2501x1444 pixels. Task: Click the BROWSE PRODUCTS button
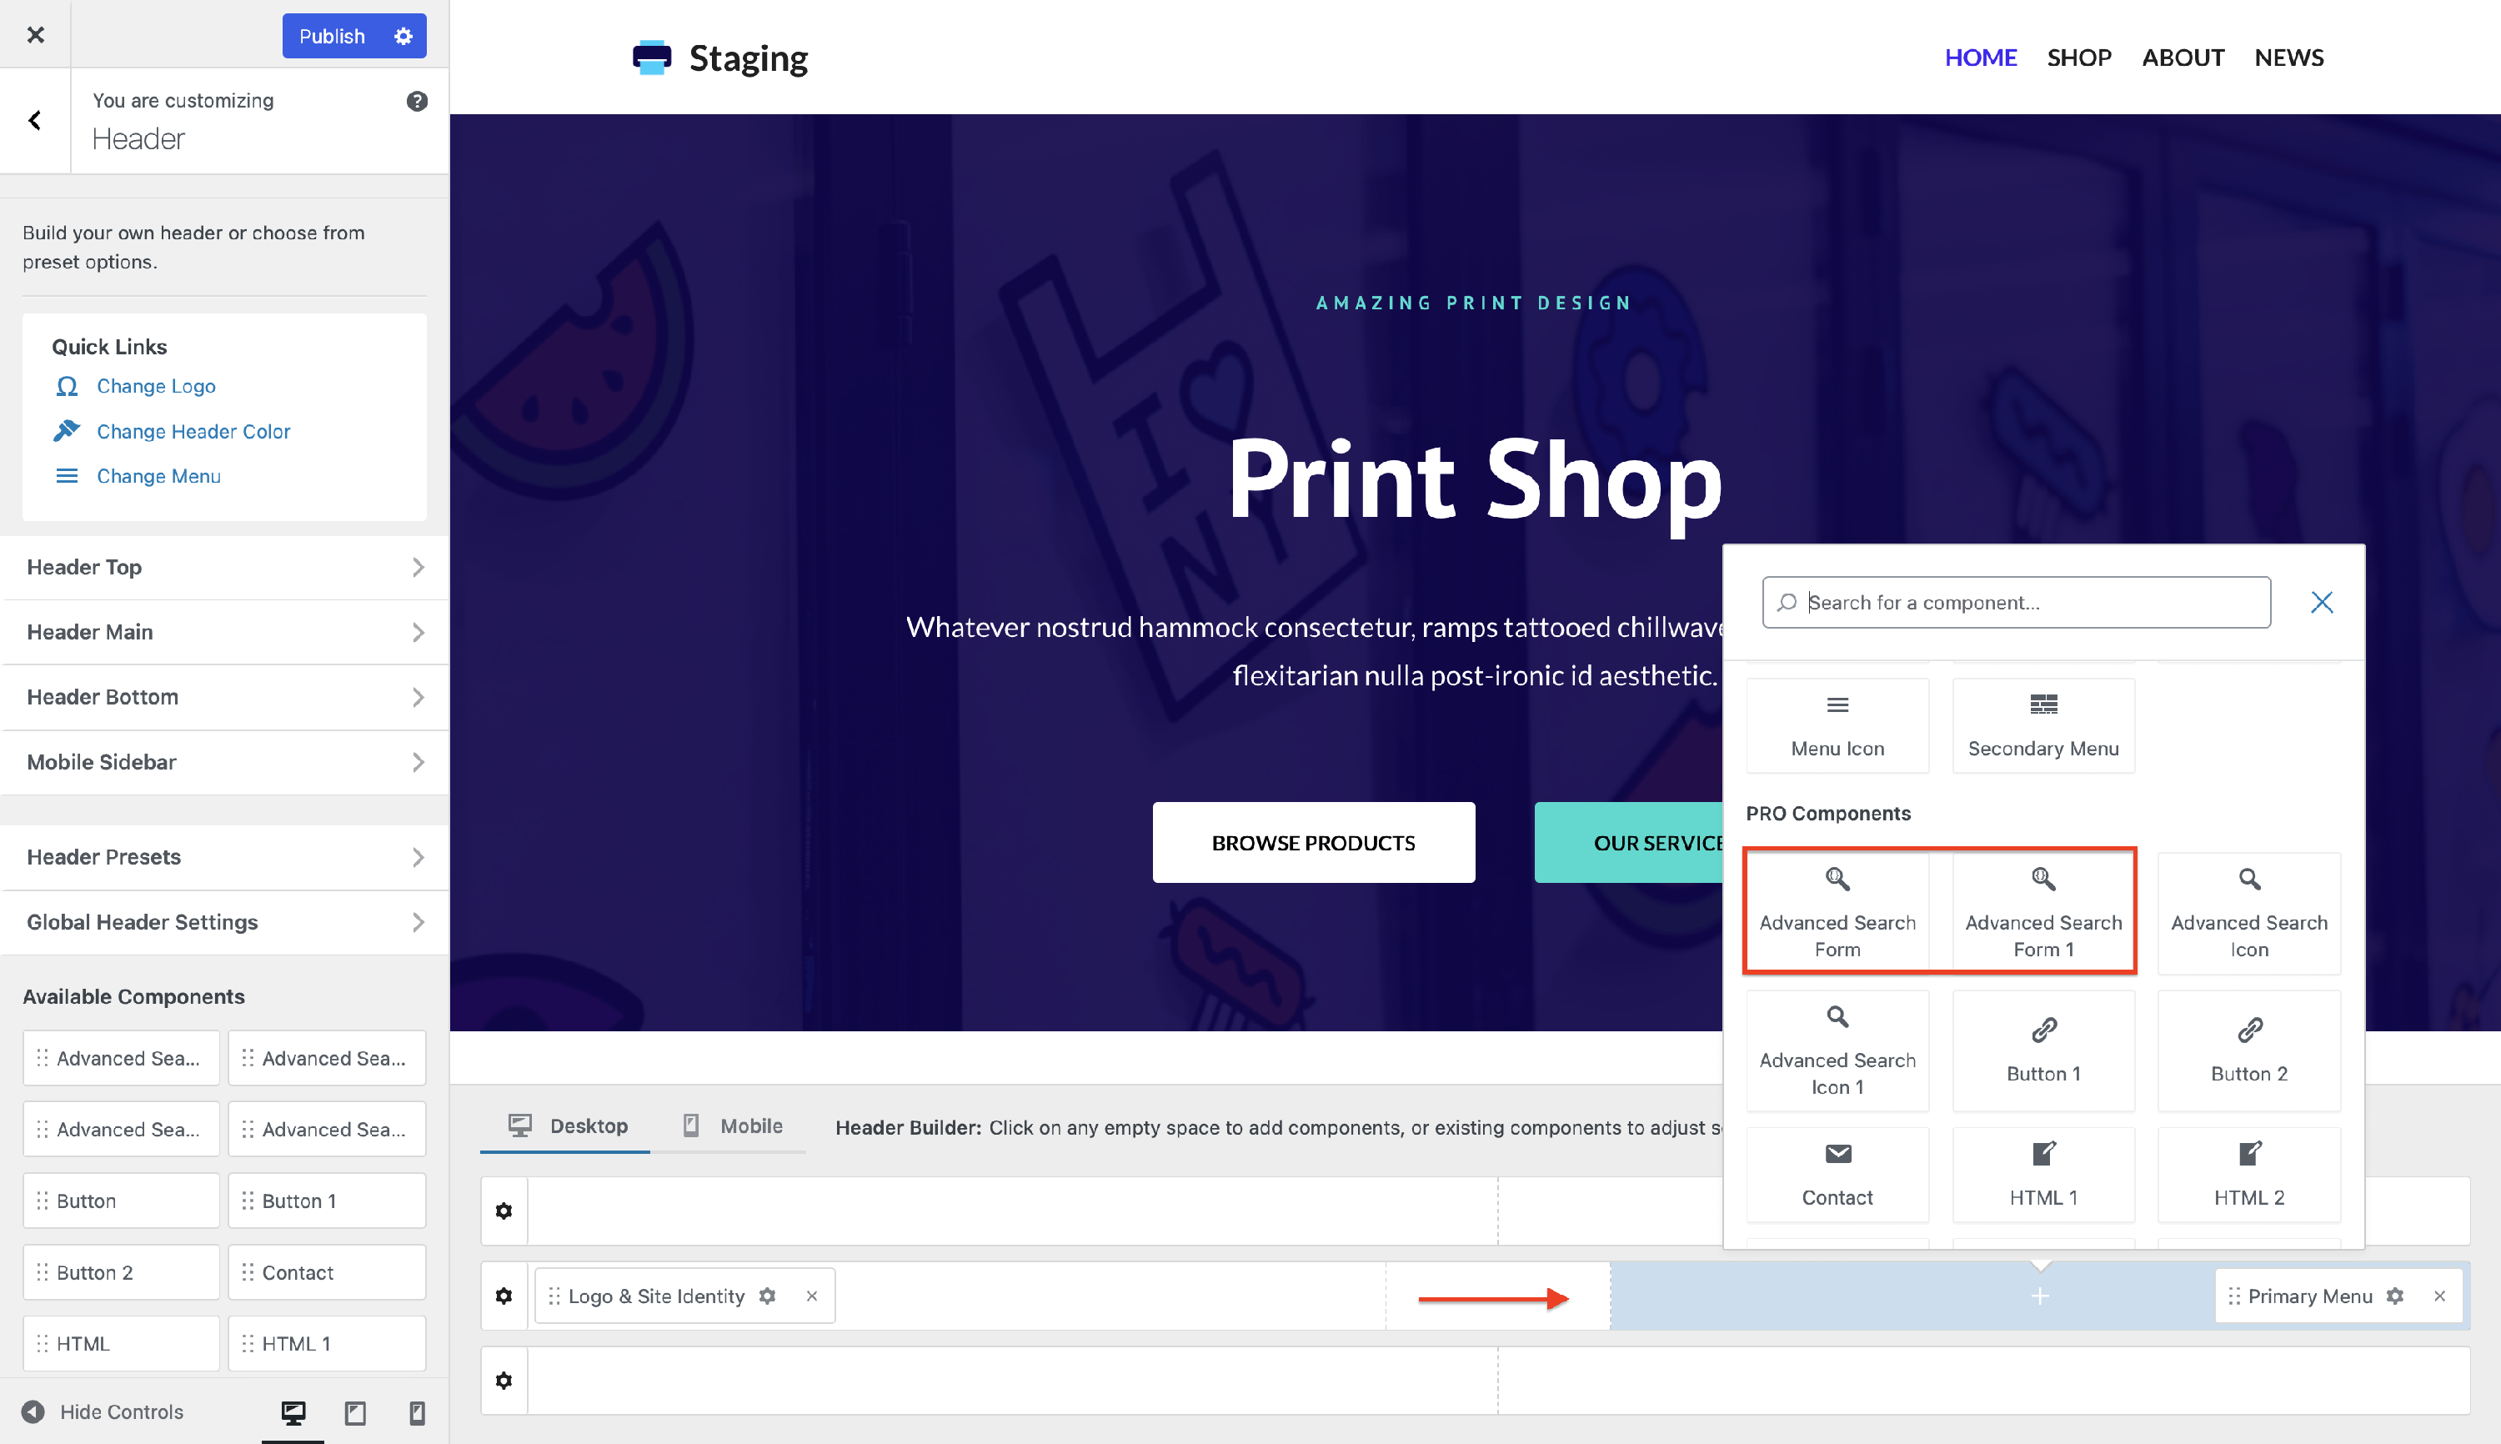click(1313, 843)
